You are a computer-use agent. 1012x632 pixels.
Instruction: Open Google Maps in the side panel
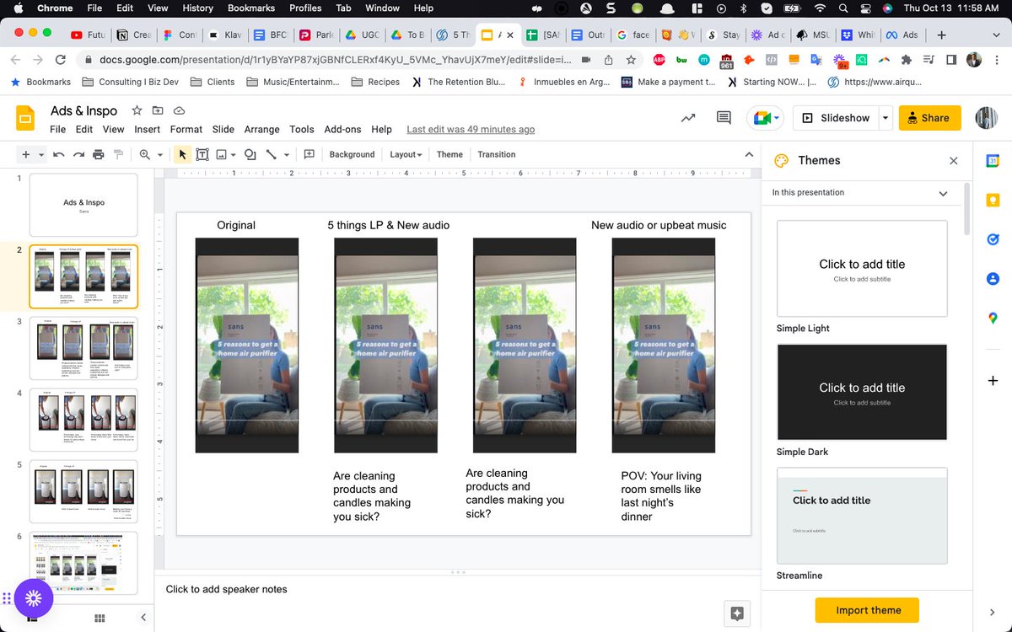click(993, 318)
